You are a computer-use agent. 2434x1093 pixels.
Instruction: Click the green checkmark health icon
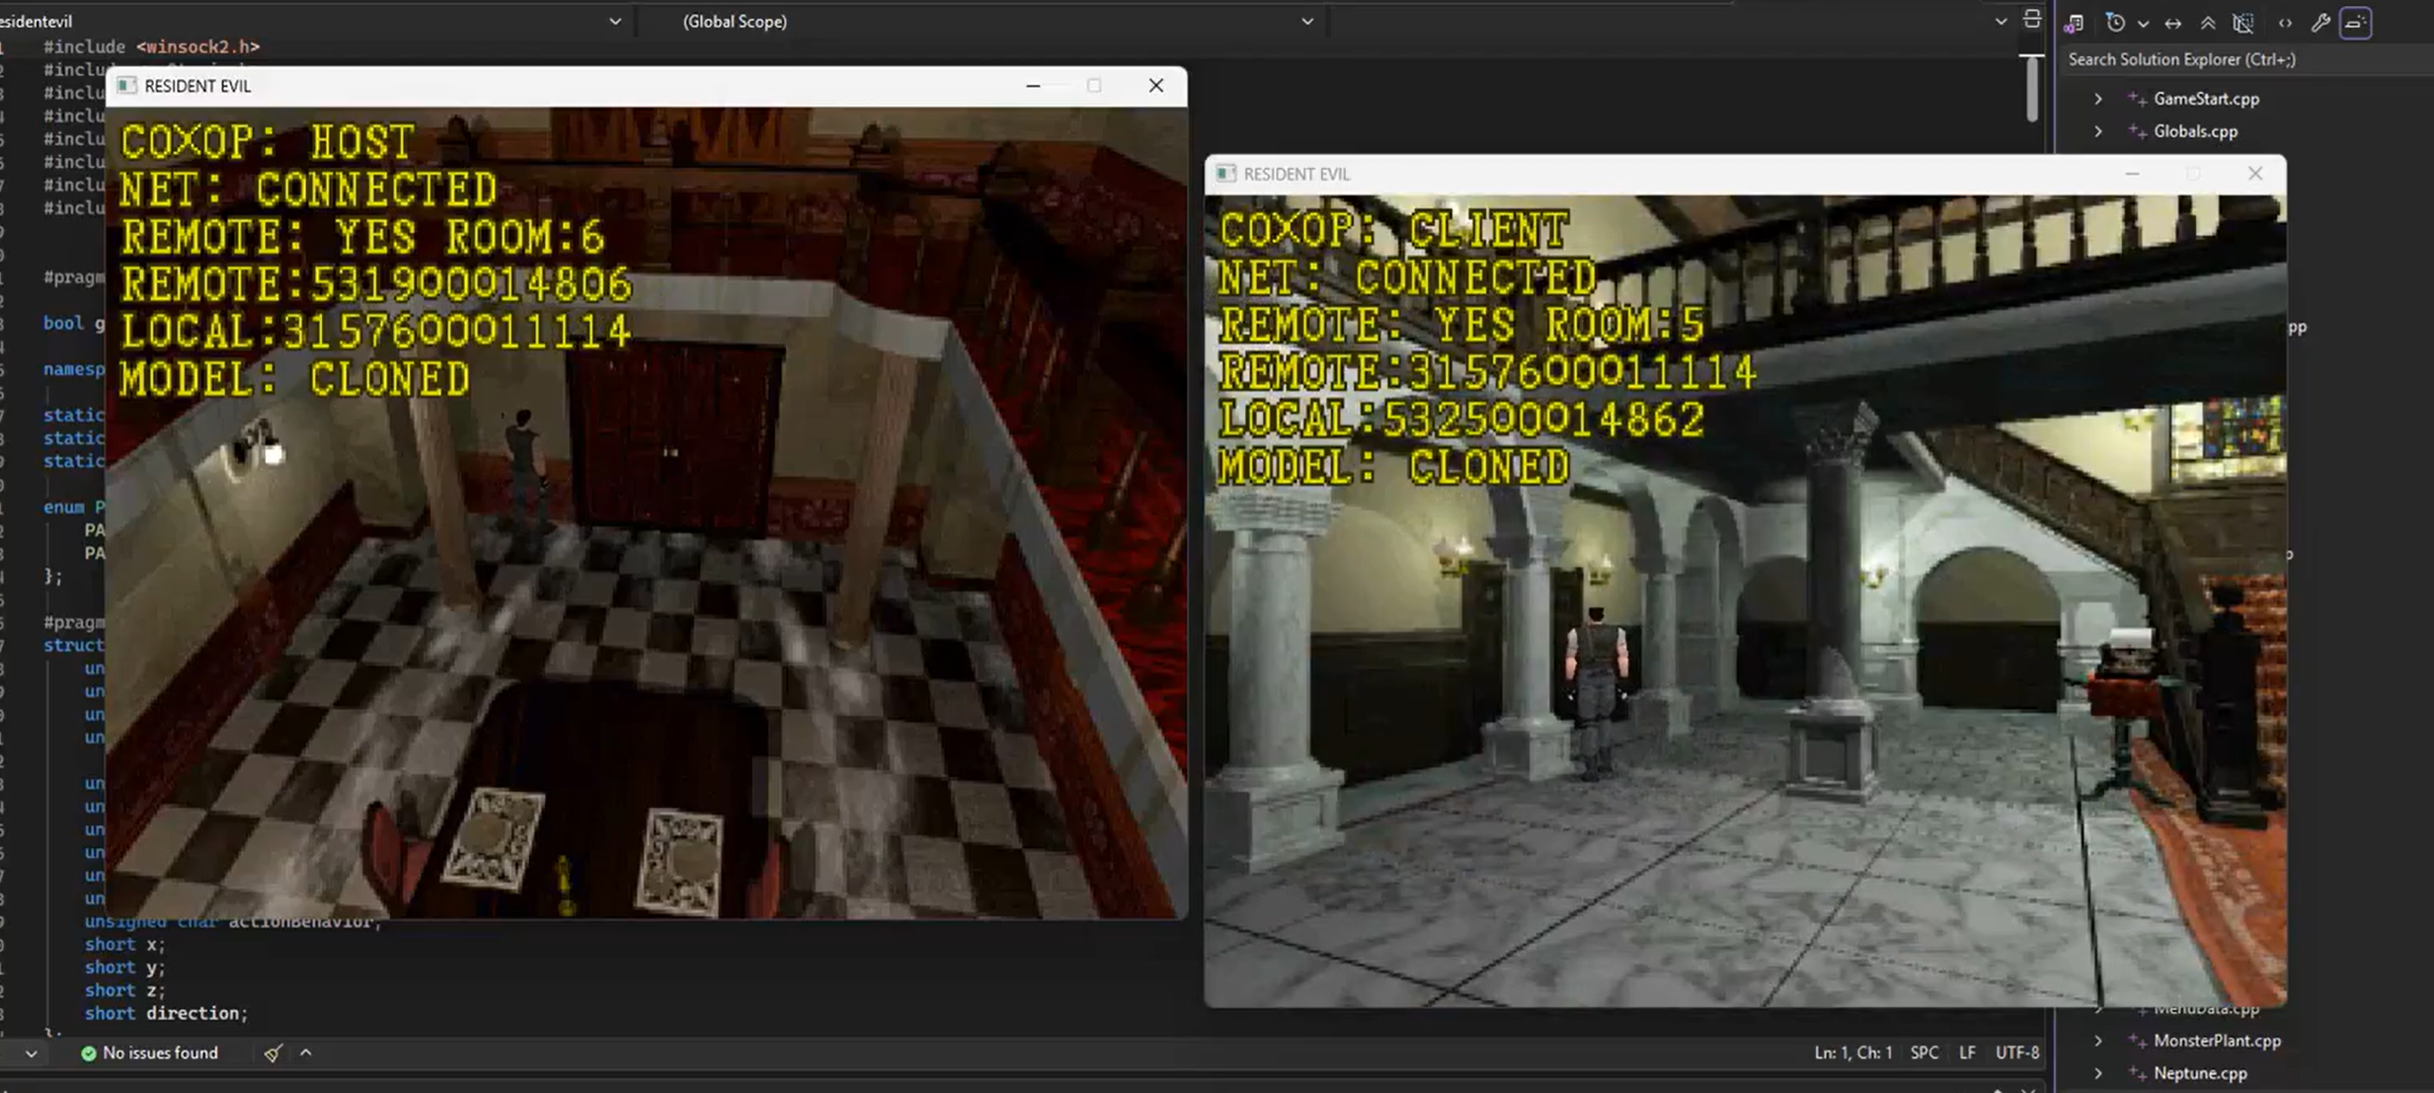click(88, 1053)
